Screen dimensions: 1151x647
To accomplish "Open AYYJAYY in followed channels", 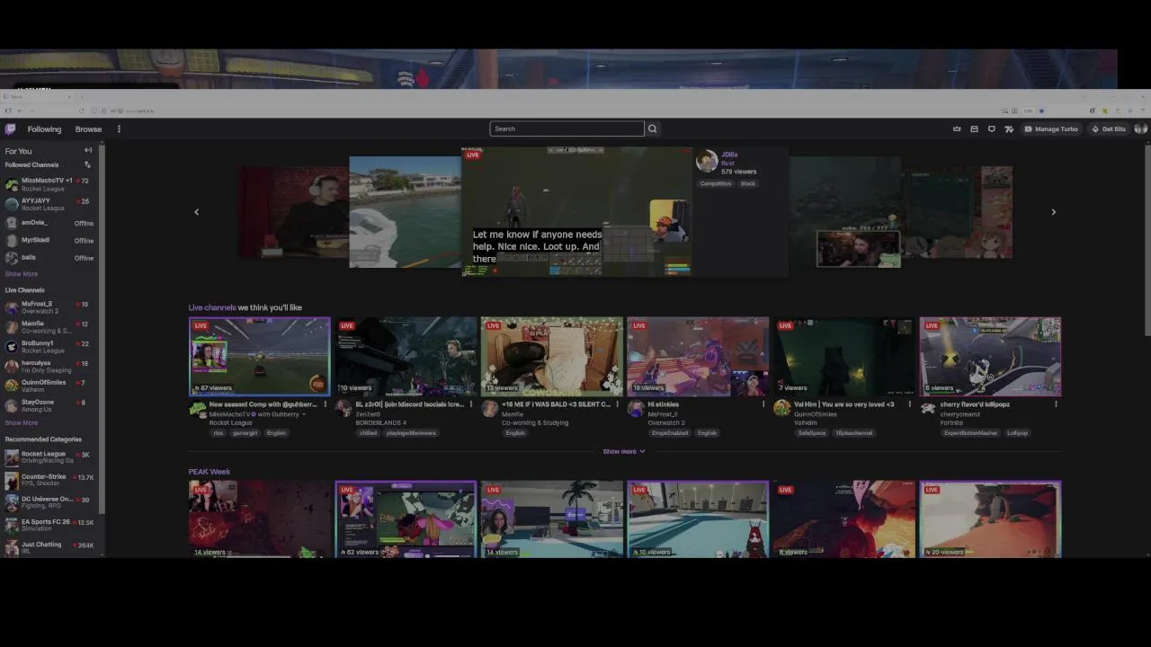I will [50, 204].
